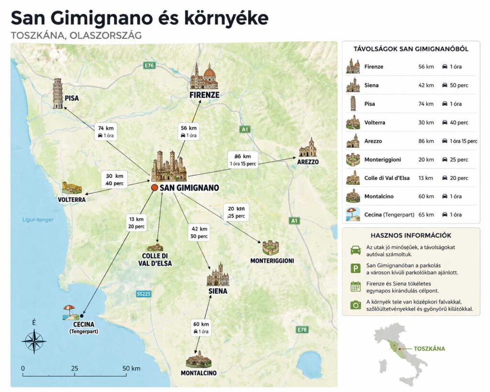Click the FIRENZE city name on map
490x392 pixels.
[204, 95]
